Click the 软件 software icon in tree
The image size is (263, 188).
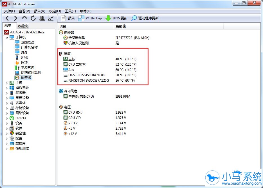[12, 128]
